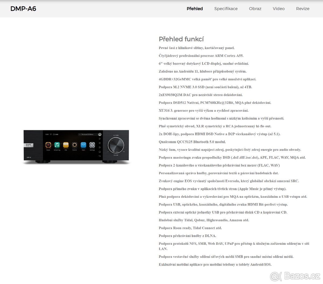This screenshot has width=323, height=284.
Task: Open the Revize tab
Action: [303, 9]
